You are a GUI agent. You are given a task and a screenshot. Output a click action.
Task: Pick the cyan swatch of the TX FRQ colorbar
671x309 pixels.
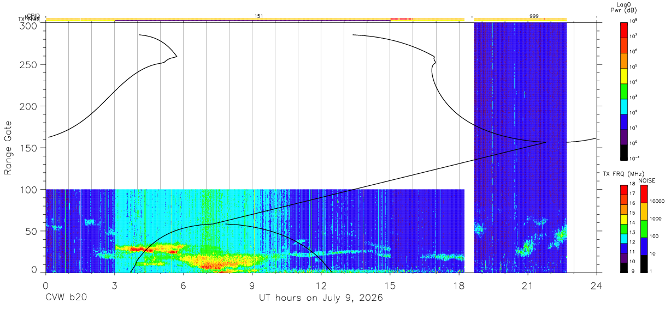(x=624, y=239)
